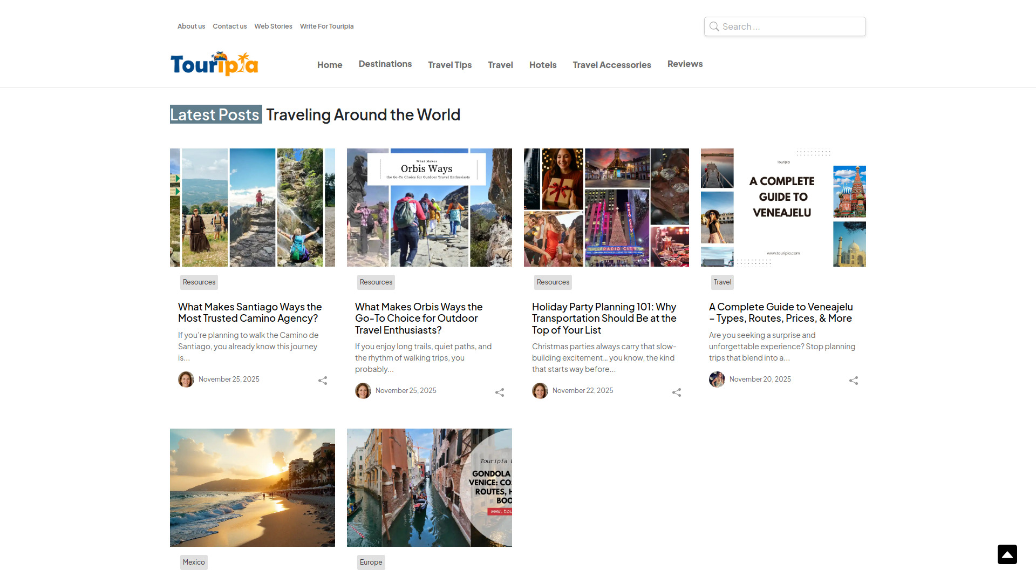Open the Travel Tips menu
The width and height of the screenshot is (1036, 583).
pos(449,64)
